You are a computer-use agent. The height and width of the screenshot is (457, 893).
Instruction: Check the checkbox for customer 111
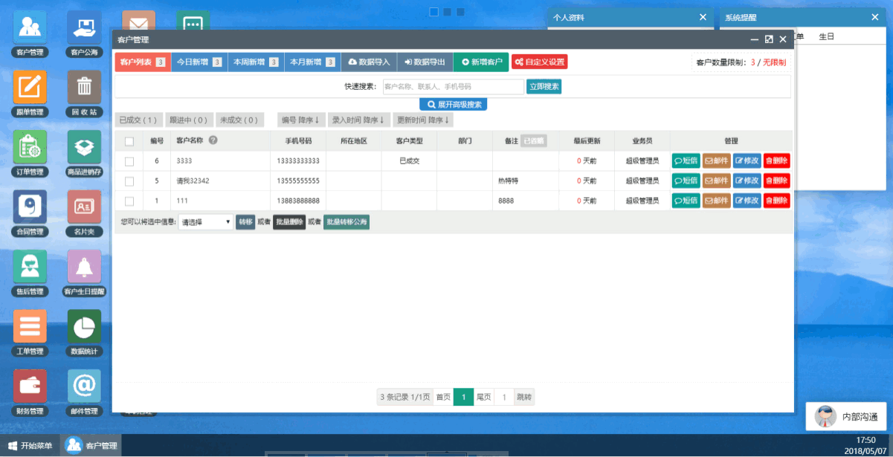tap(129, 200)
